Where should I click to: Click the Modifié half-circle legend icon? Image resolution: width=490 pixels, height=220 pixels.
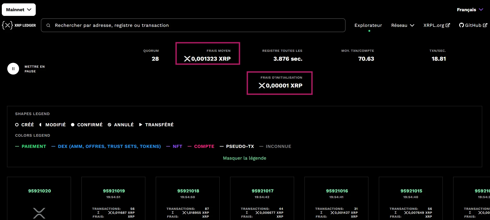coord(40,125)
